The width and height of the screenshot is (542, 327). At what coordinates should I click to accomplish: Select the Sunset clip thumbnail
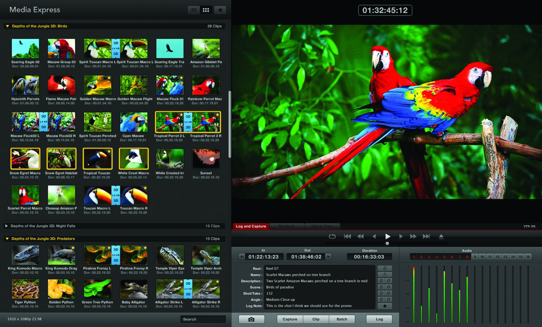pyautogui.click(x=206, y=159)
